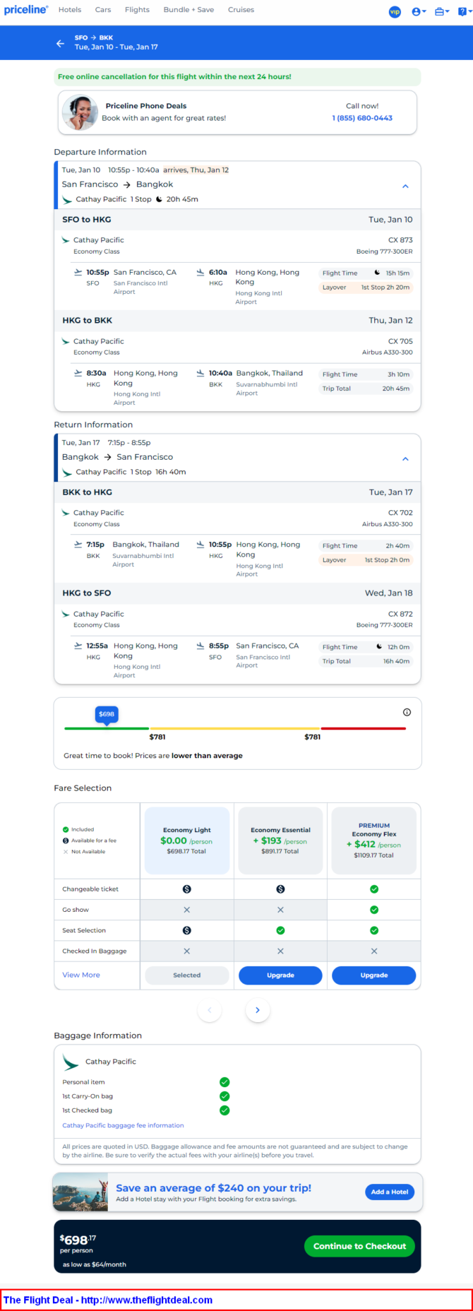Upgrade to Economy Essential fare
This screenshot has width=473, height=1311.
tap(280, 975)
